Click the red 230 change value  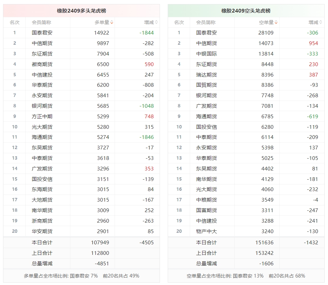click(x=313, y=64)
